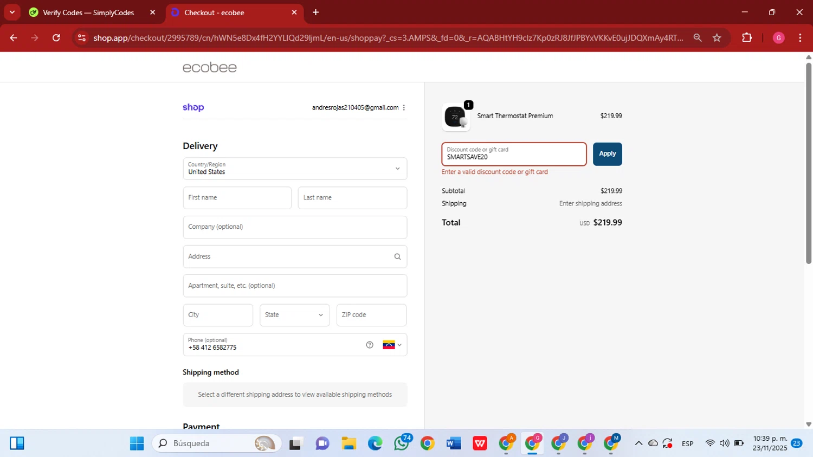Image resolution: width=813 pixels, height=457 pixels.
Task: Click the Apartment, suite, etc. field
Action: (x=295, y=286)
